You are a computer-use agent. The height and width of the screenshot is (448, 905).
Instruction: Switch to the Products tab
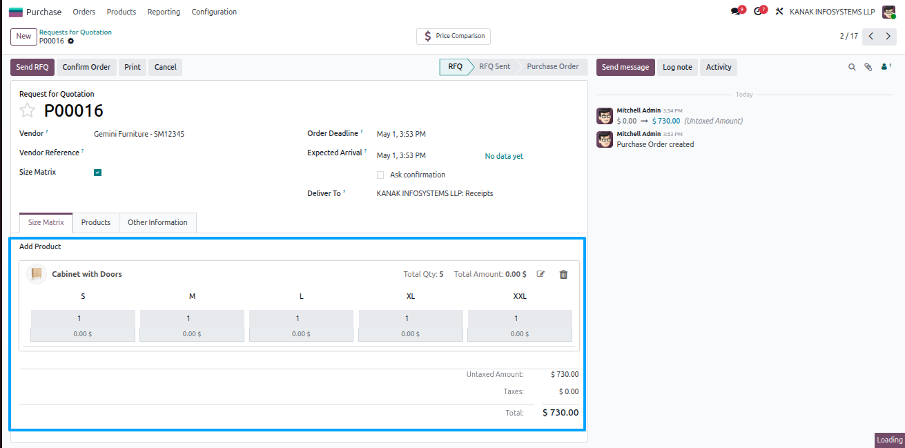(96, 222)
